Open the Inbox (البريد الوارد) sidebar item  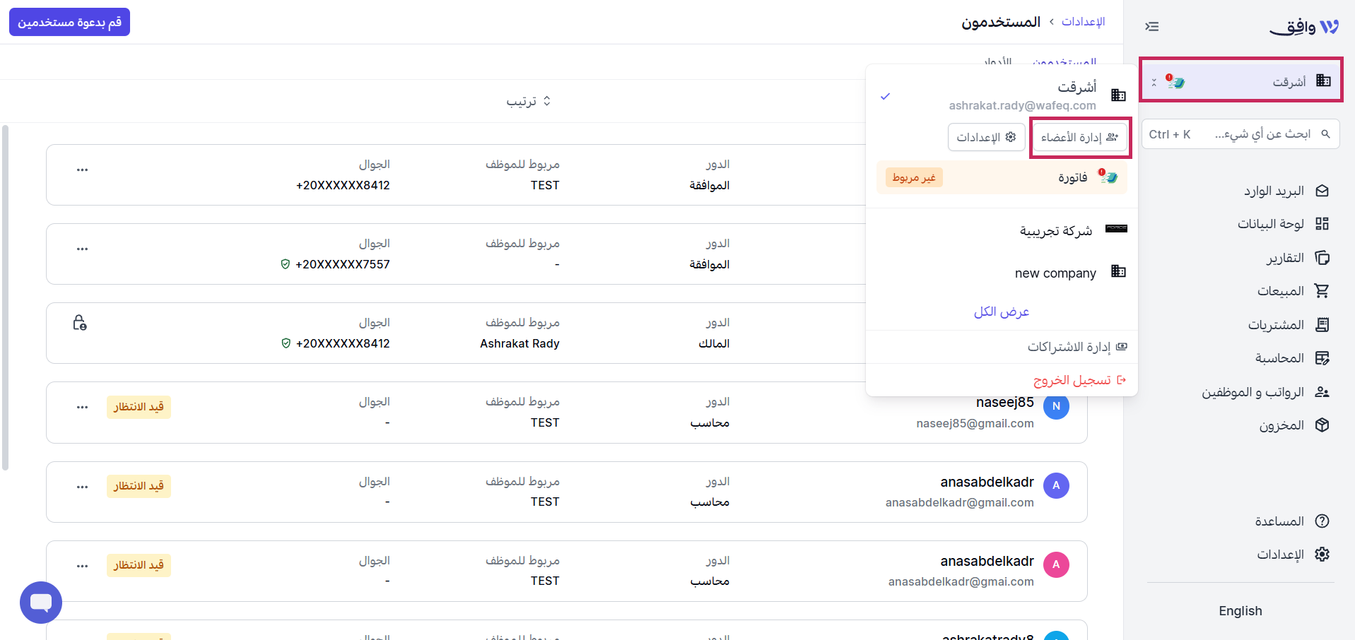click(x=1286, y=191)
